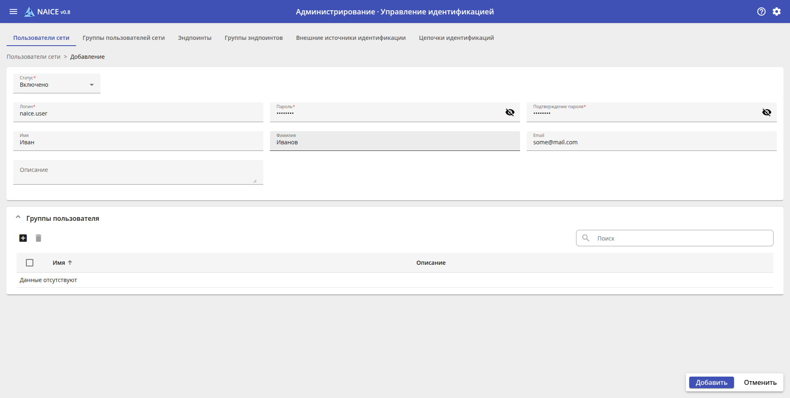The width and height of the screenshot is (790, 398).
Task: Click the Добавить button
Action: point(711,382)
